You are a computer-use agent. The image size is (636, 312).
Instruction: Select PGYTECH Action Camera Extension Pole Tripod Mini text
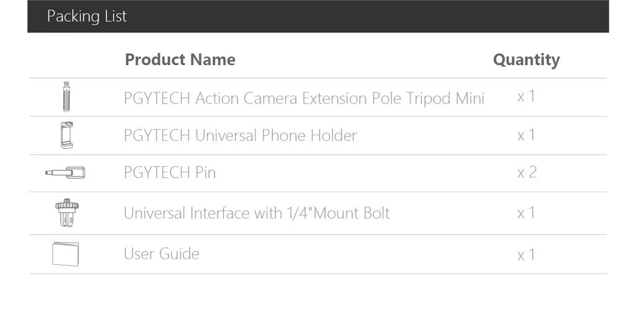coord(304,99)
